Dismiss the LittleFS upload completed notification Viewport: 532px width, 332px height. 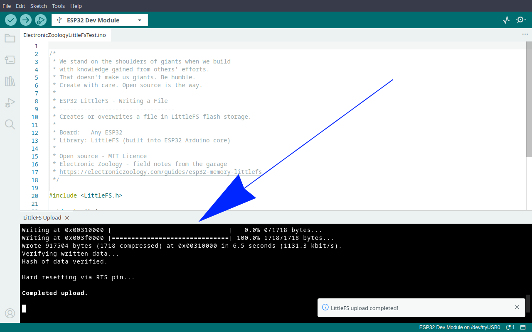517,308
